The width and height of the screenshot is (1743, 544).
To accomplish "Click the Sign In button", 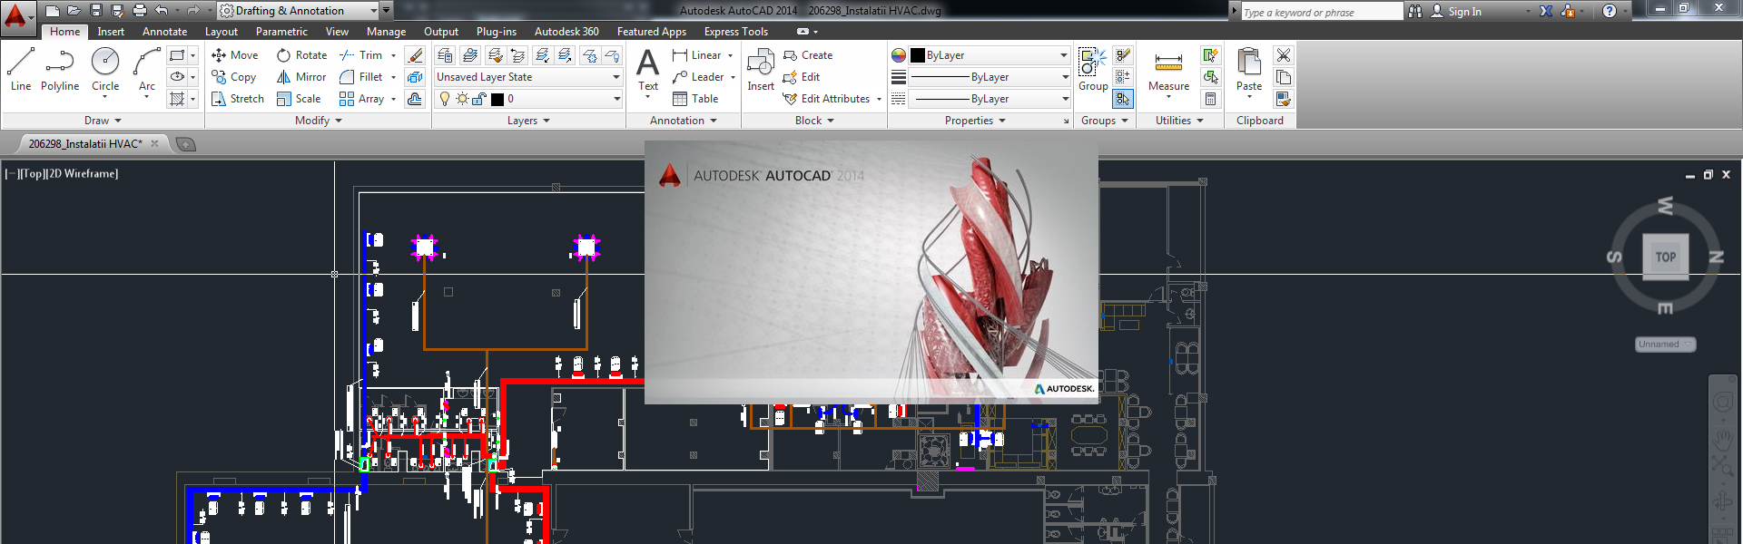I will [x=1456, y=11].
